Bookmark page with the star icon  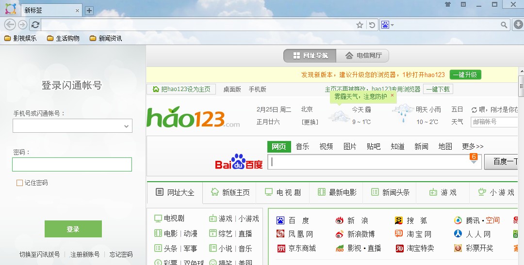pos(360,25)
